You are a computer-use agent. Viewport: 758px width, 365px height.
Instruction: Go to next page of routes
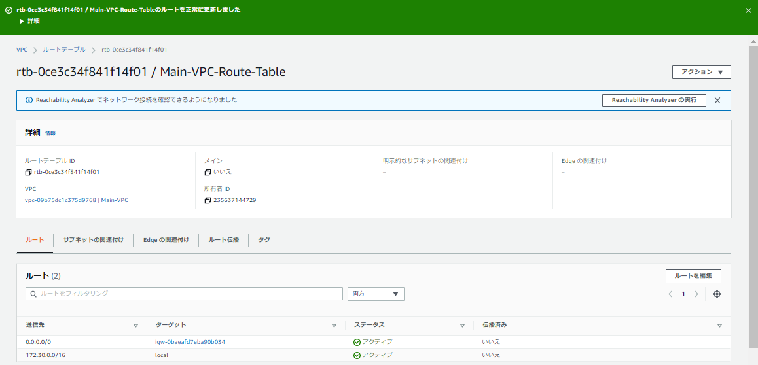click(696, 294)
